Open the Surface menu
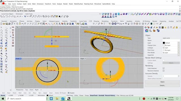This screenshot has width=181, height=101. point(19,4)
